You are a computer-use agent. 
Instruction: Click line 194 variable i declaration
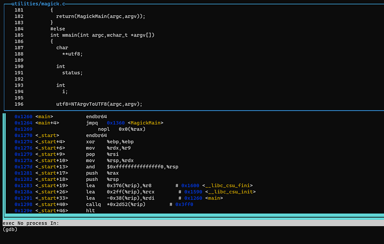tap(65, 91)
